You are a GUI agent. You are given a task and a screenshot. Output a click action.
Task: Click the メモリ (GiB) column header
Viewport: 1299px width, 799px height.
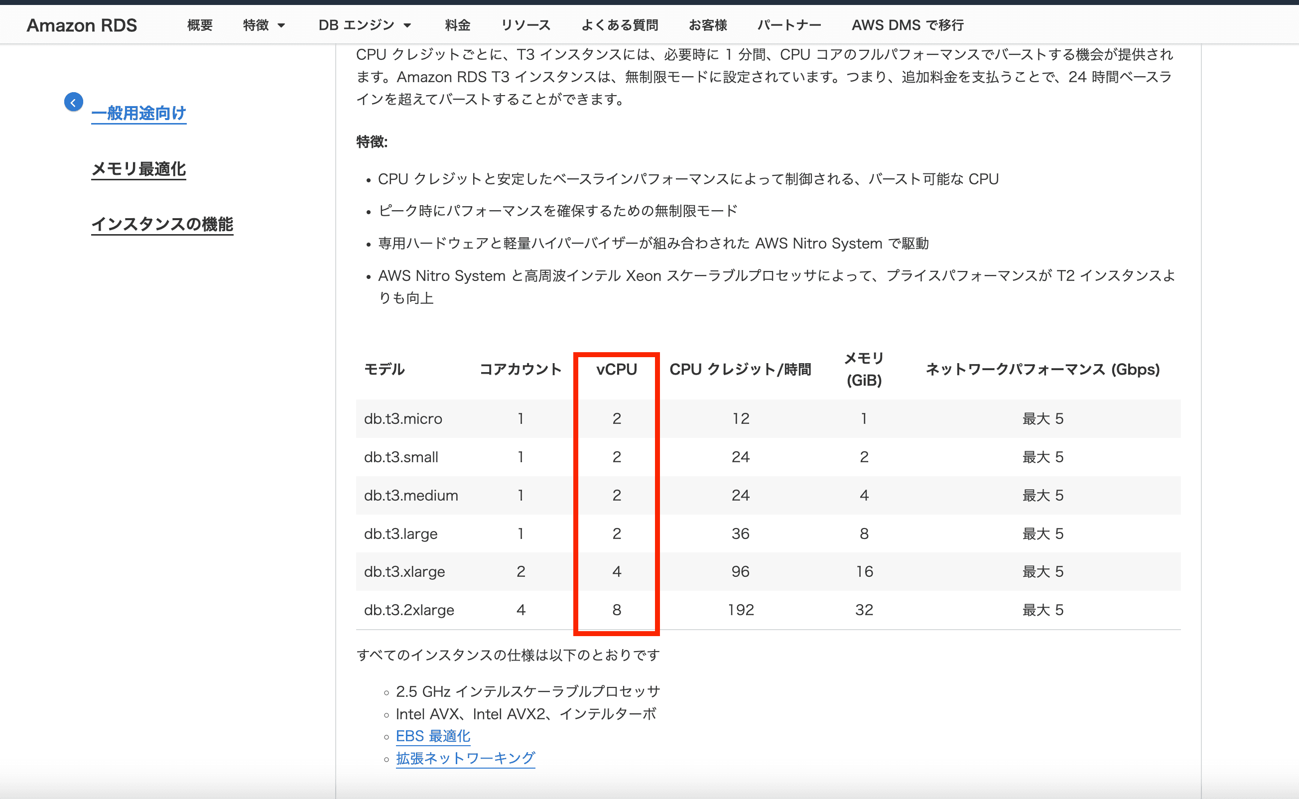click(x=864, y=369)
